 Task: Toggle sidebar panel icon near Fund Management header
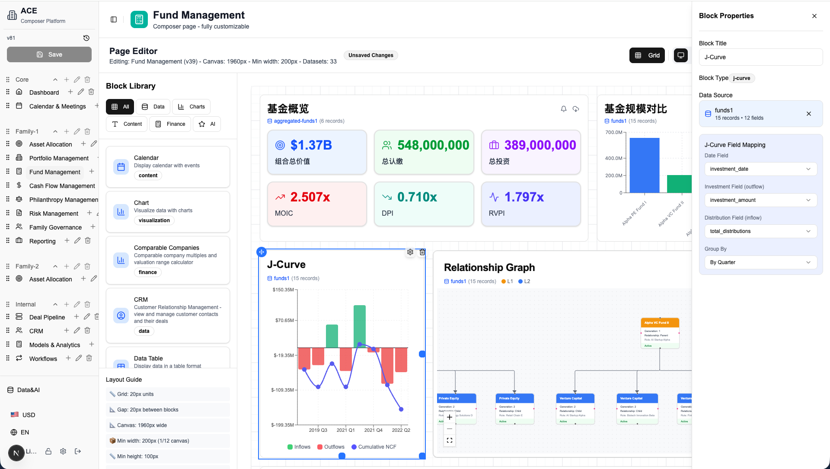pyautogui.click(x=114, y=19)
